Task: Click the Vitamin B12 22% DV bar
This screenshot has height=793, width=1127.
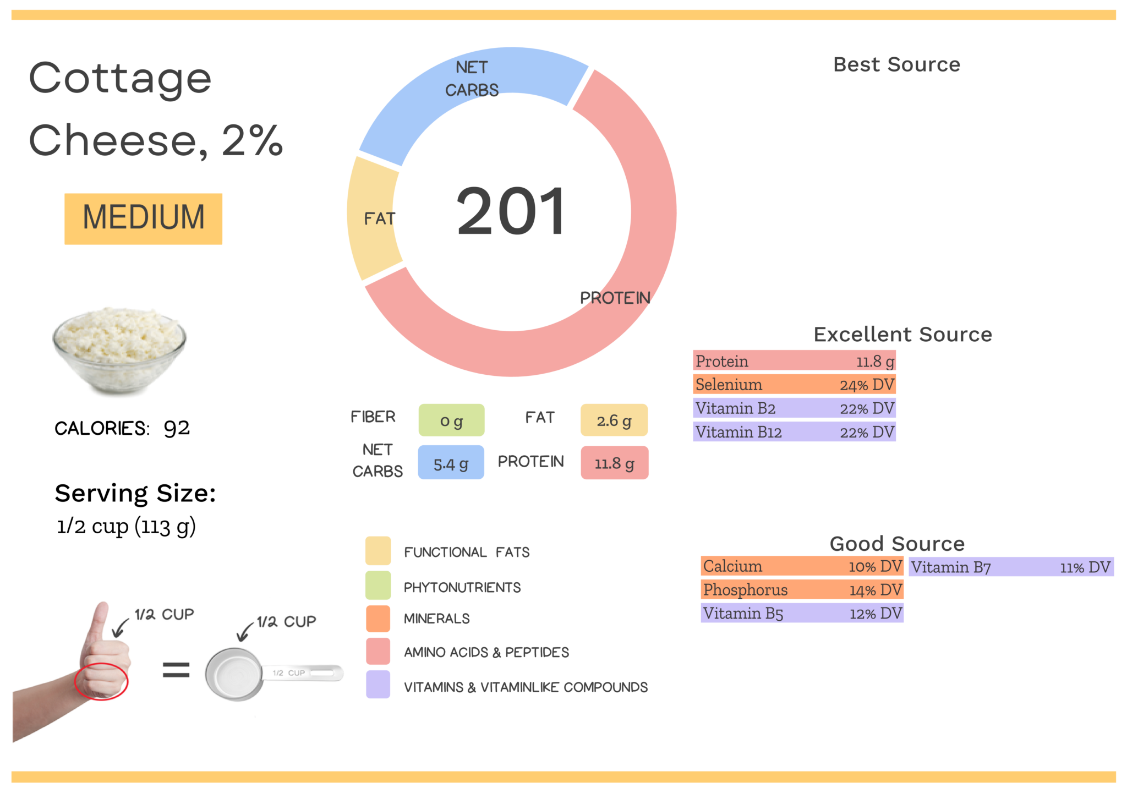Action: [794, 432]
